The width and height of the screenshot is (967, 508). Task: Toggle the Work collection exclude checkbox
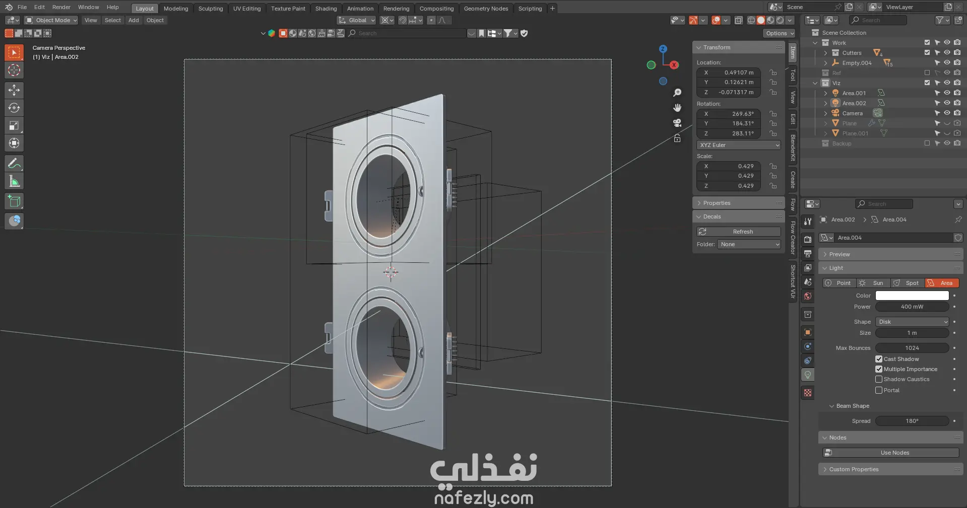pyautogui.click(x=927, y=43)
